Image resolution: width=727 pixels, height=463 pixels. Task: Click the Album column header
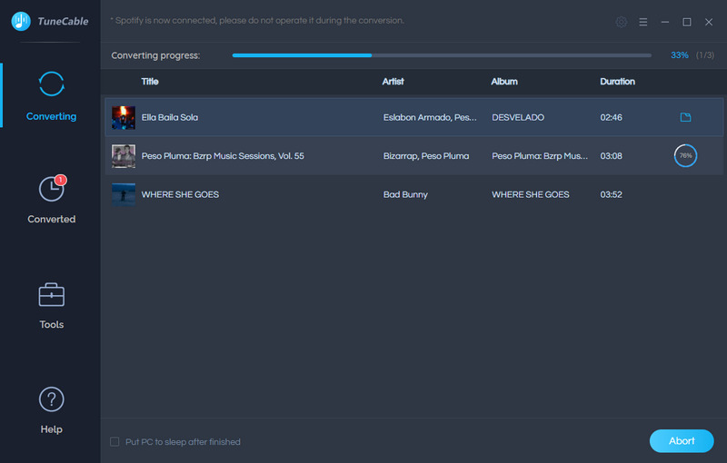click(x=504, y=82)
